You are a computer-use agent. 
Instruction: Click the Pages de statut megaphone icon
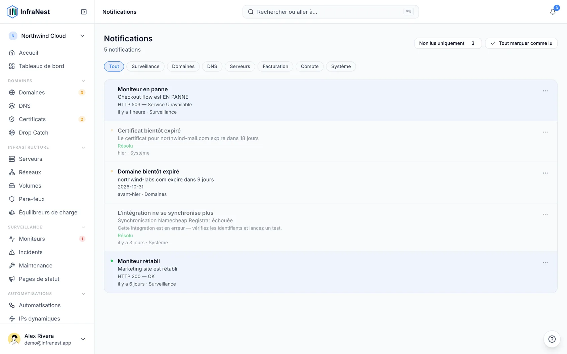tap(12, 279)
